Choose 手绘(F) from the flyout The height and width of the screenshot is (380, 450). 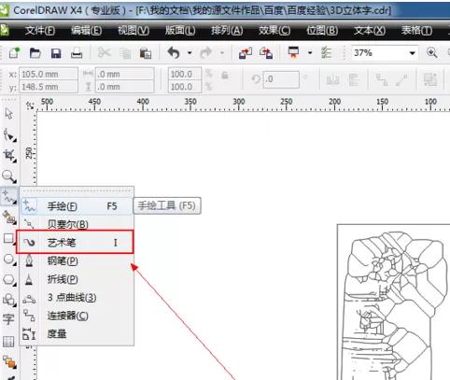point(77,206)
